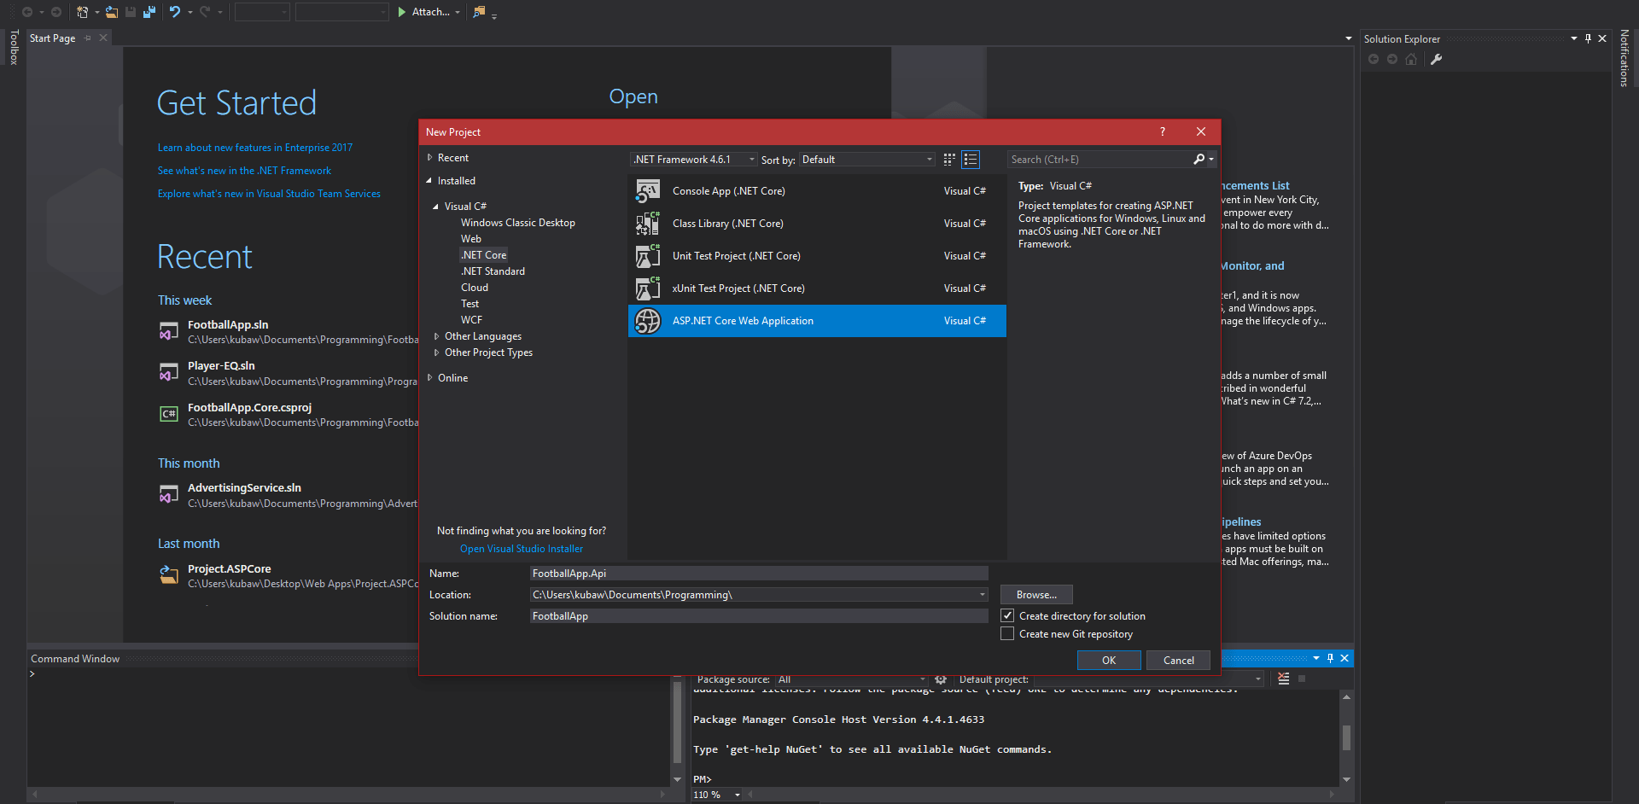
Task: Click the Solution name input field
Action: (759, 616)
